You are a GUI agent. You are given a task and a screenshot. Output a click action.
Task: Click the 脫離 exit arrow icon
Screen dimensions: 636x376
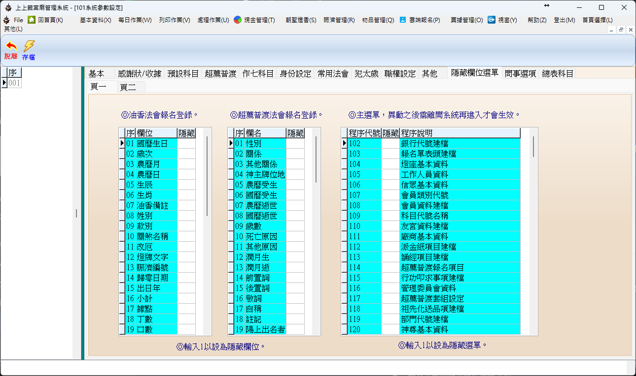point(10,46)
